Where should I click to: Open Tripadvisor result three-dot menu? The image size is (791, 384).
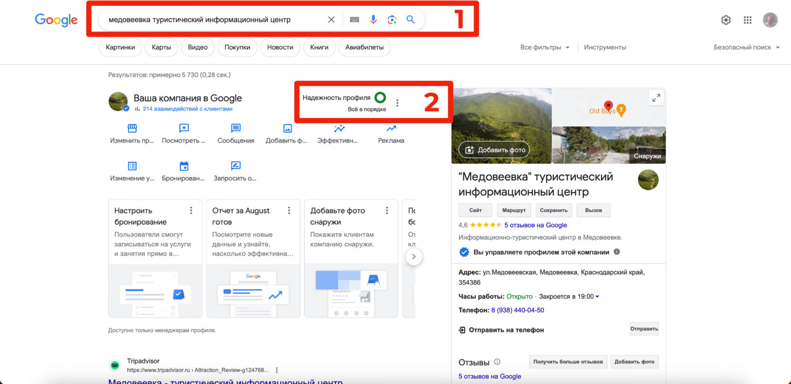(277, 370)
